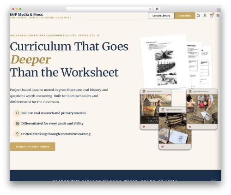Click avatar on the children photo card
This screenshot has width=231, height=195.
pos(190,91)
